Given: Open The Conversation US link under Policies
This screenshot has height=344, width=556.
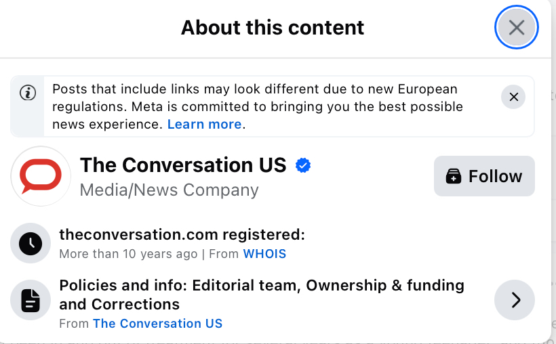Looking at the screenshot, I should 157,324.
